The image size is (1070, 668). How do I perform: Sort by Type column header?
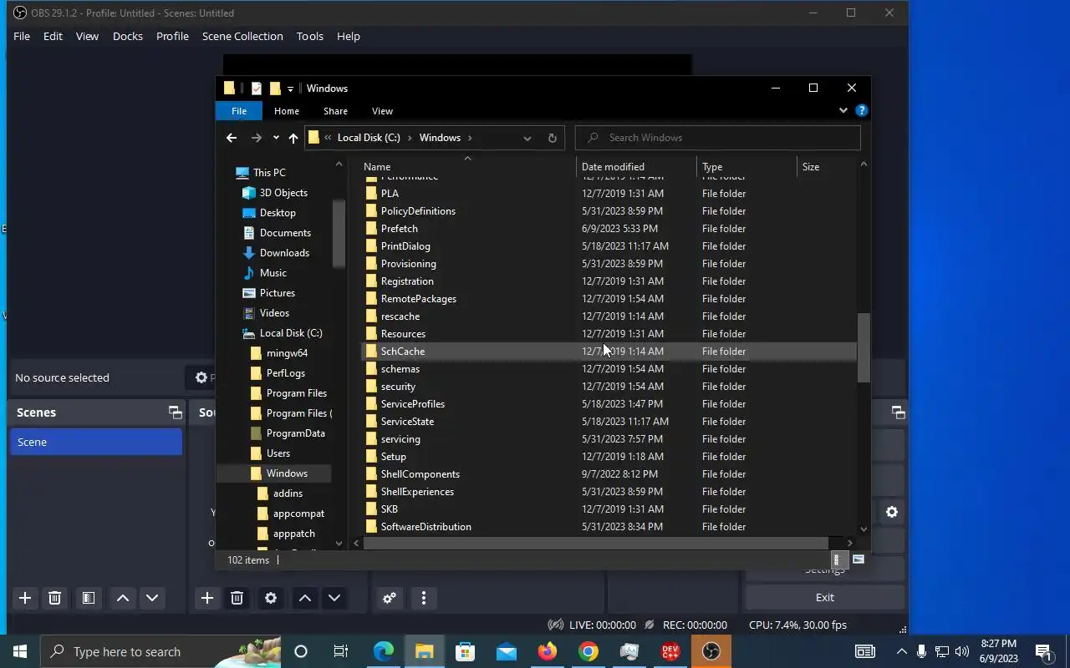pos(747,166)
